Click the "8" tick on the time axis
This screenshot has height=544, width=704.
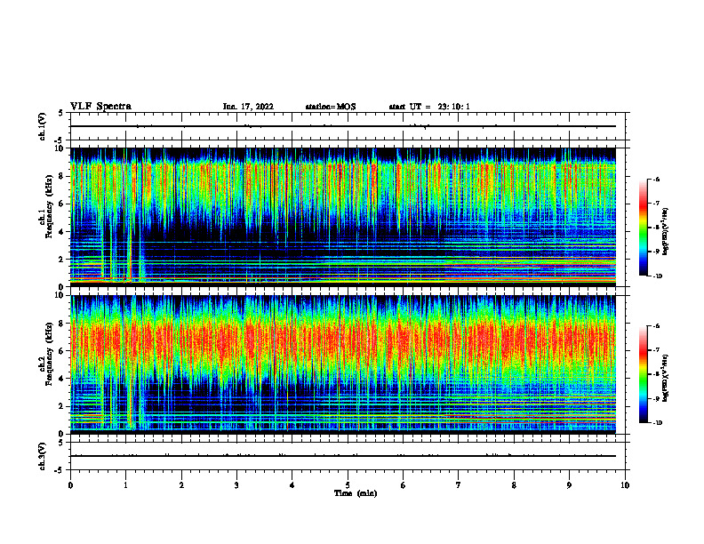(514, 485)
